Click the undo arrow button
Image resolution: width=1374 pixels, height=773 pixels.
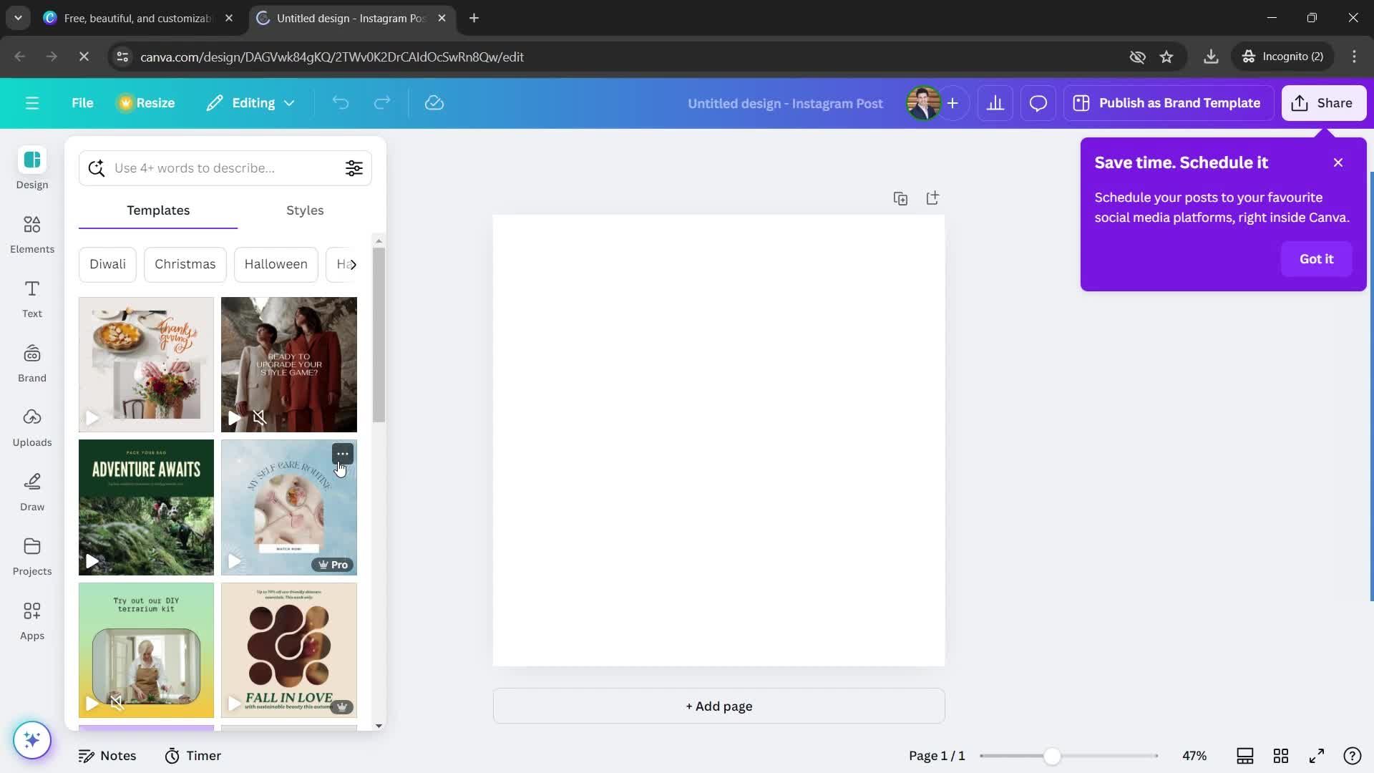pos(340,104)
